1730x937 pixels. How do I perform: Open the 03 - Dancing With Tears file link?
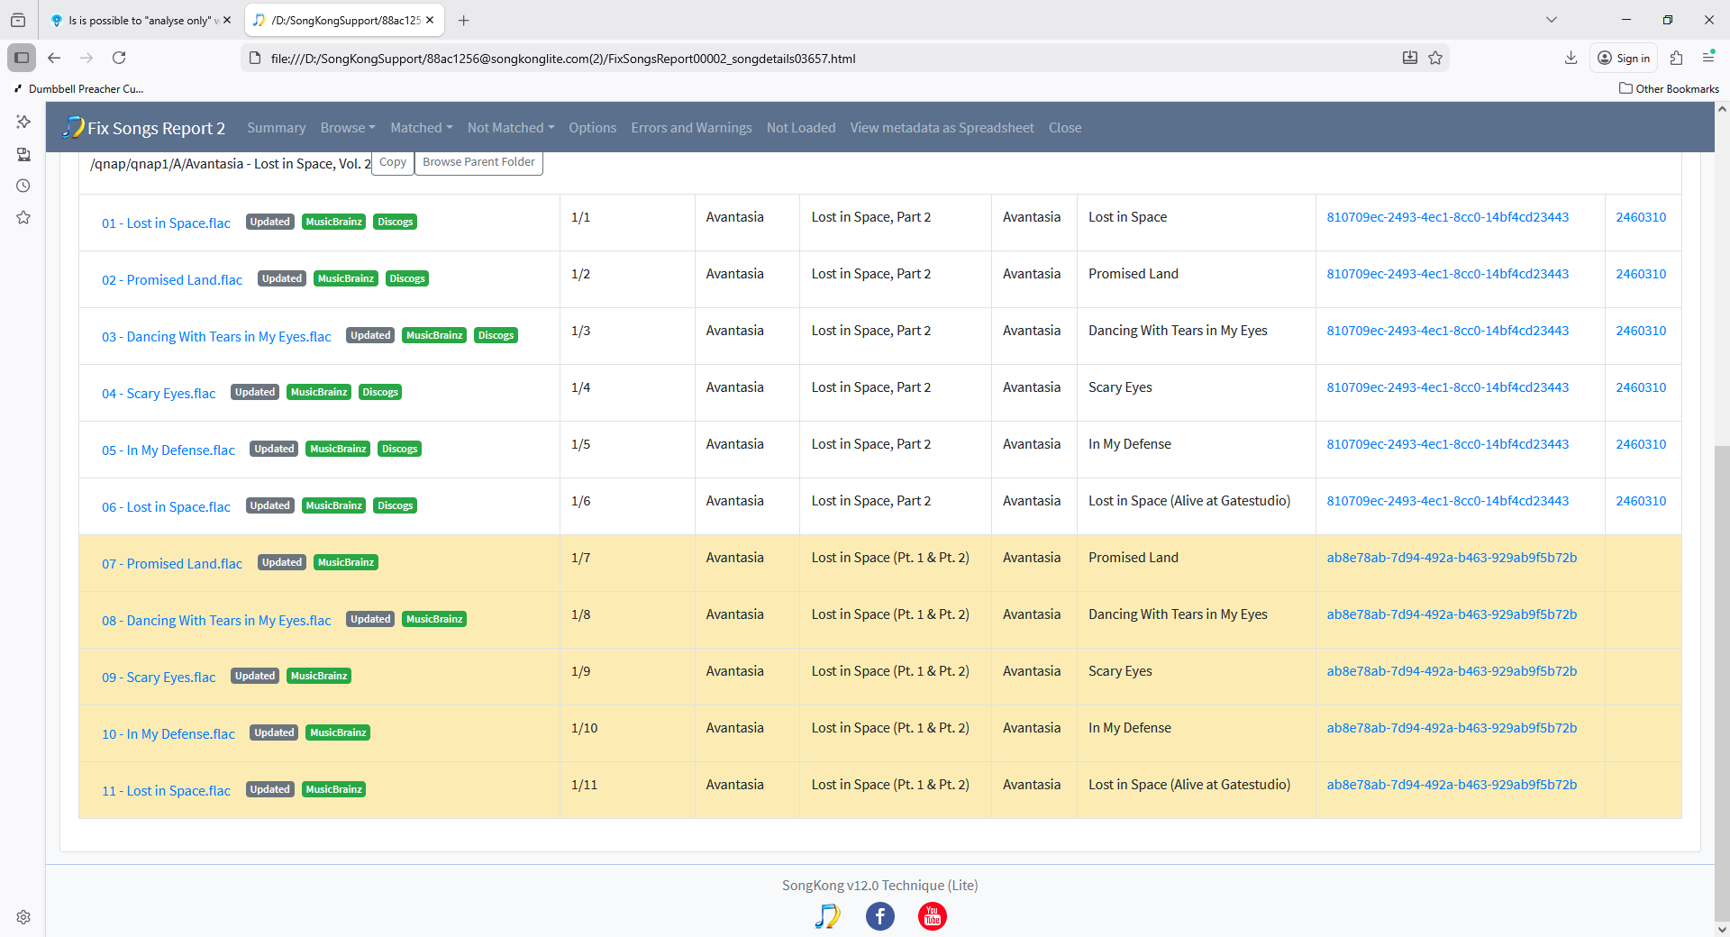[216, 337]
